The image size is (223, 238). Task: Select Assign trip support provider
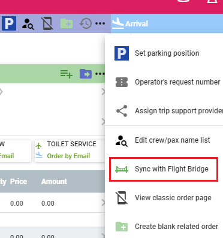[x=164, y=111]
